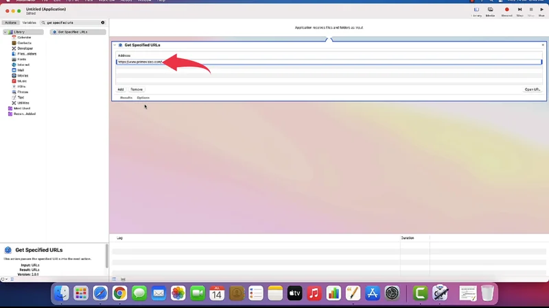Open Google Chrome from the Dock
Viewport: 549px width, 308px height.
pos(119,294)
